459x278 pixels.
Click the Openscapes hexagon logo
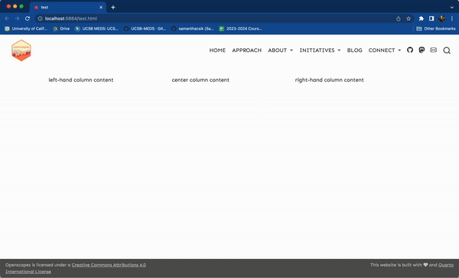coord(21,50)
